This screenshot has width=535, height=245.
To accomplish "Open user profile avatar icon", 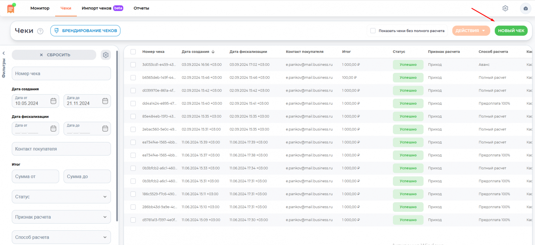I will click(525, 8).
